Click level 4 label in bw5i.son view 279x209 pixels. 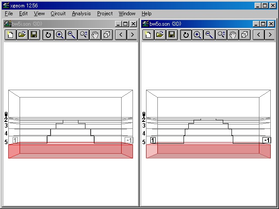(x=6, y=133)
